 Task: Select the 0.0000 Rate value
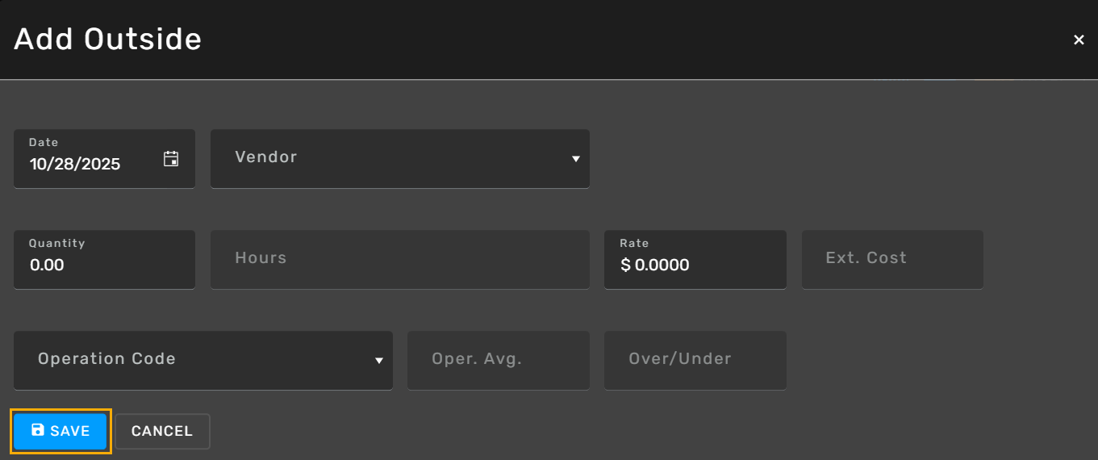(662, 266)
